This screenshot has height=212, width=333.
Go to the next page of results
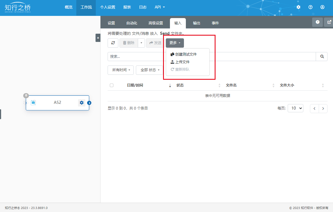tap(323, 108)
